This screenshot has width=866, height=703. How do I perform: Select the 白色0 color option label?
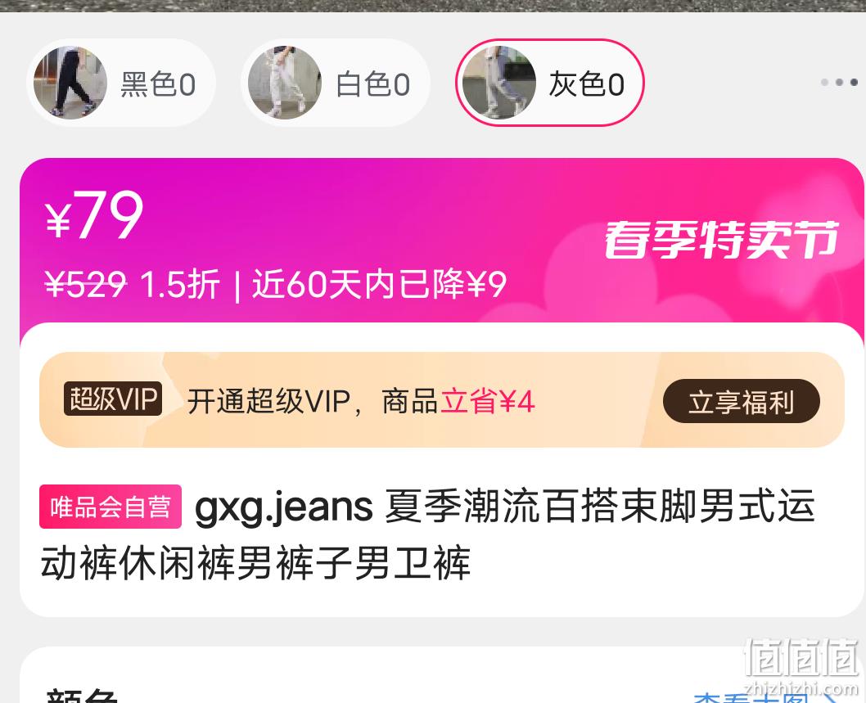(x=372, y=84)
